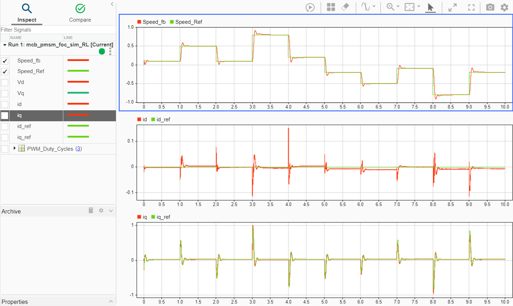
Task: Click the Vq line color swatch
Action: pyautogui.click(x=78, y=93)
